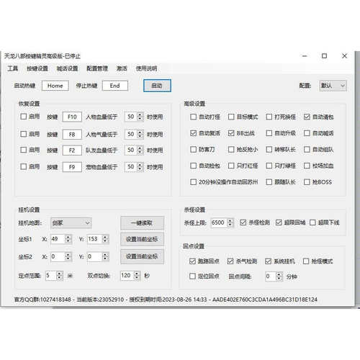Check the 打死换怪 checkbox
This screenshot has width=360, height=360.
coord(269,117)
